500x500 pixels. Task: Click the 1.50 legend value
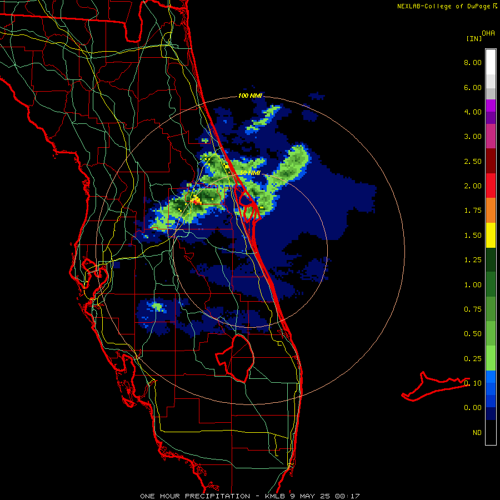point(473,236)
